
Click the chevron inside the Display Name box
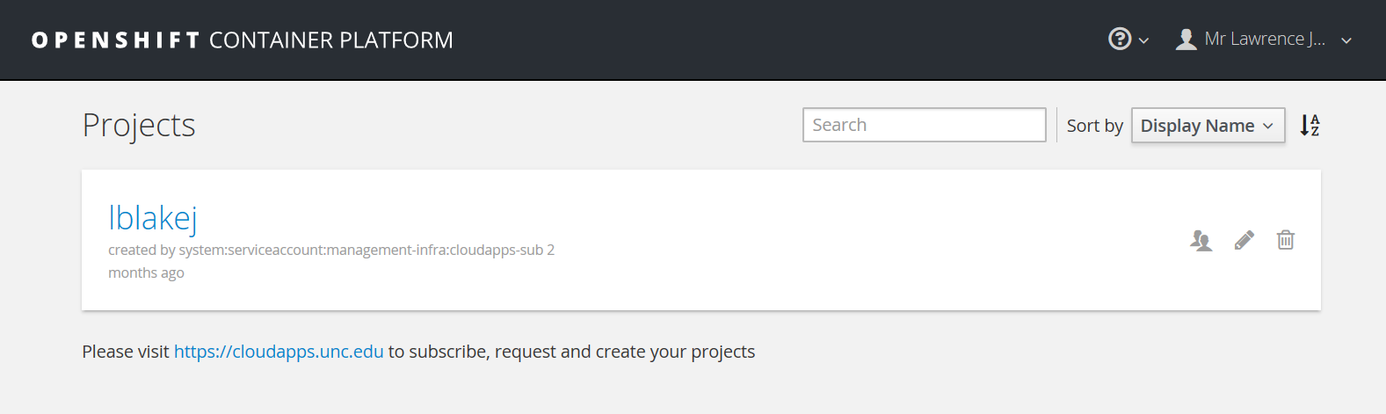pyautogui.click(x=1267, y=127)
